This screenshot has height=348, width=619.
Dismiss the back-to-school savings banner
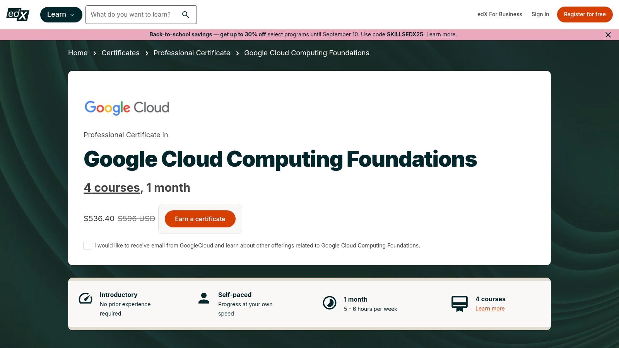[608, 35]
